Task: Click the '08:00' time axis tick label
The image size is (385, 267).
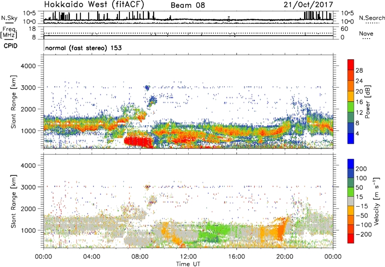Action: click(140, 257)
